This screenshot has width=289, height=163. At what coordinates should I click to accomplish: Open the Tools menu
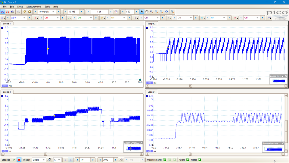tap(47, 6)
